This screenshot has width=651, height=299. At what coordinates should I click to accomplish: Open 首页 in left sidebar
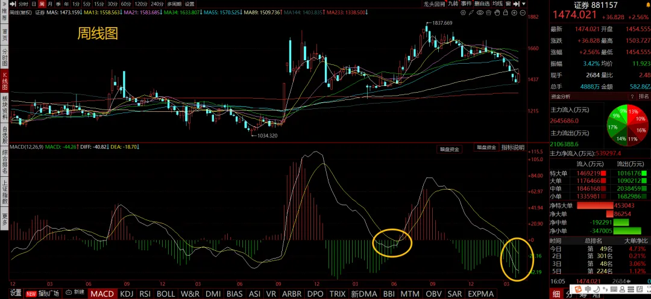[x=5, y=34]
